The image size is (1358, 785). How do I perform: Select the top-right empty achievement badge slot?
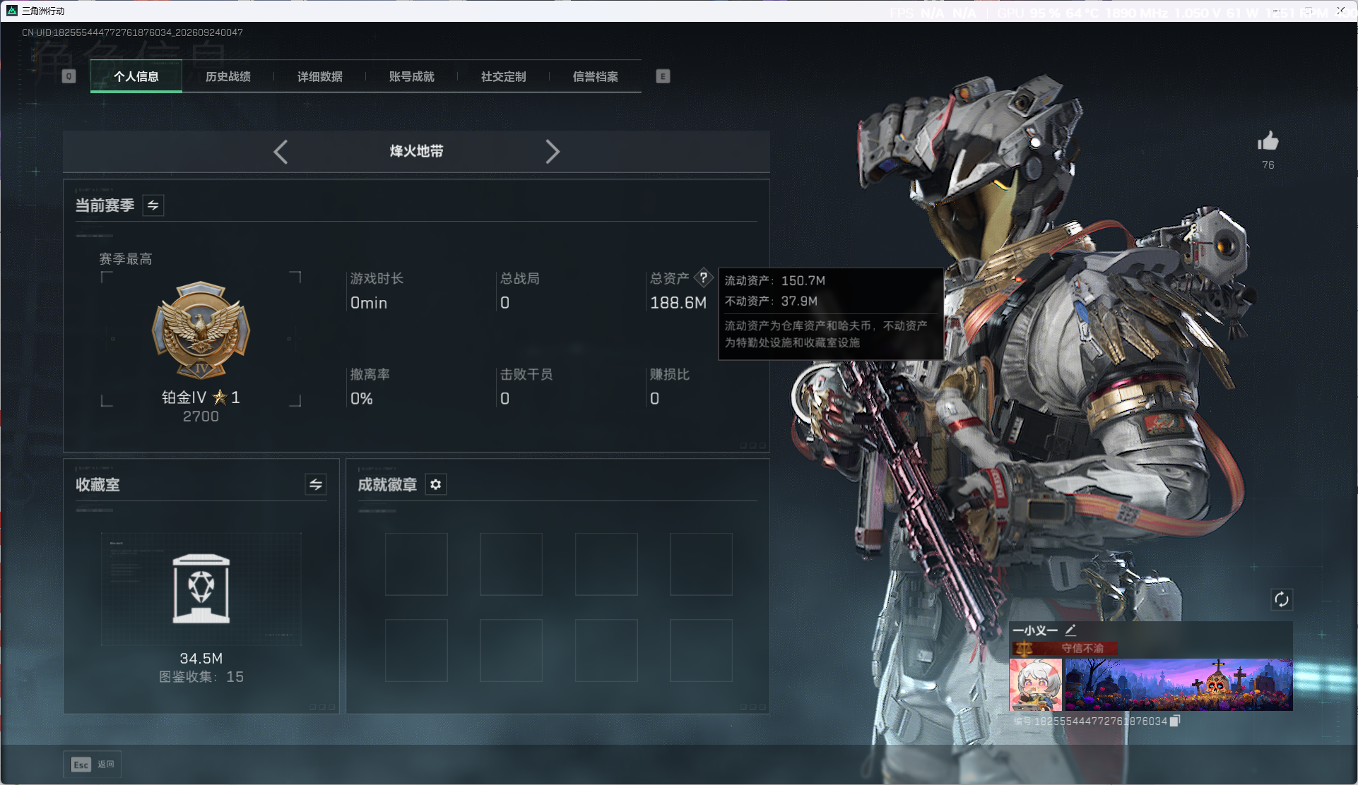point(701,564)
